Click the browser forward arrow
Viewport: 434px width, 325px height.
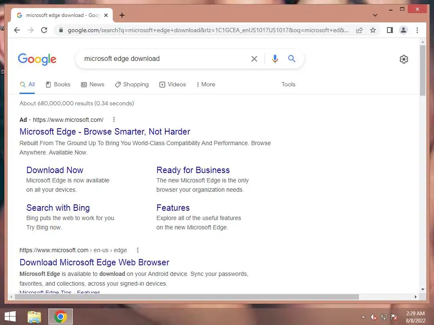pos(31,30)
